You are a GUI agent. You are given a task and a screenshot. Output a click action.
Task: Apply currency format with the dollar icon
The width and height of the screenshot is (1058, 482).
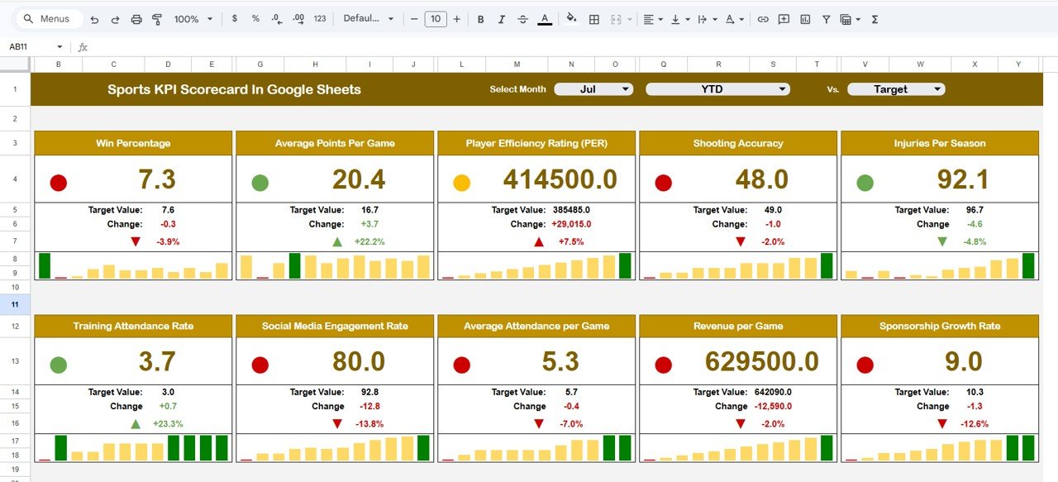(x=234, y=18)
